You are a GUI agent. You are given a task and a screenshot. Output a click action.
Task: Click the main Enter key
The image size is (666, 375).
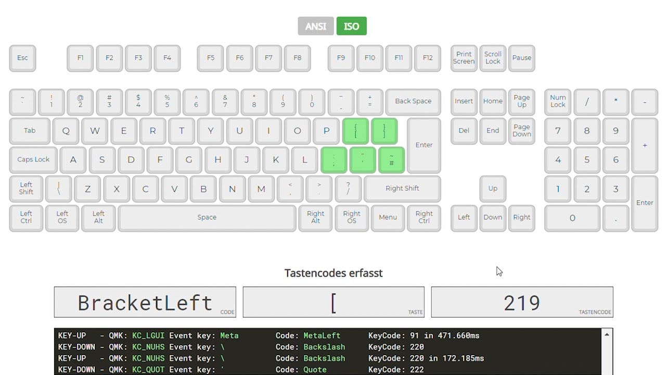point(424,145)
